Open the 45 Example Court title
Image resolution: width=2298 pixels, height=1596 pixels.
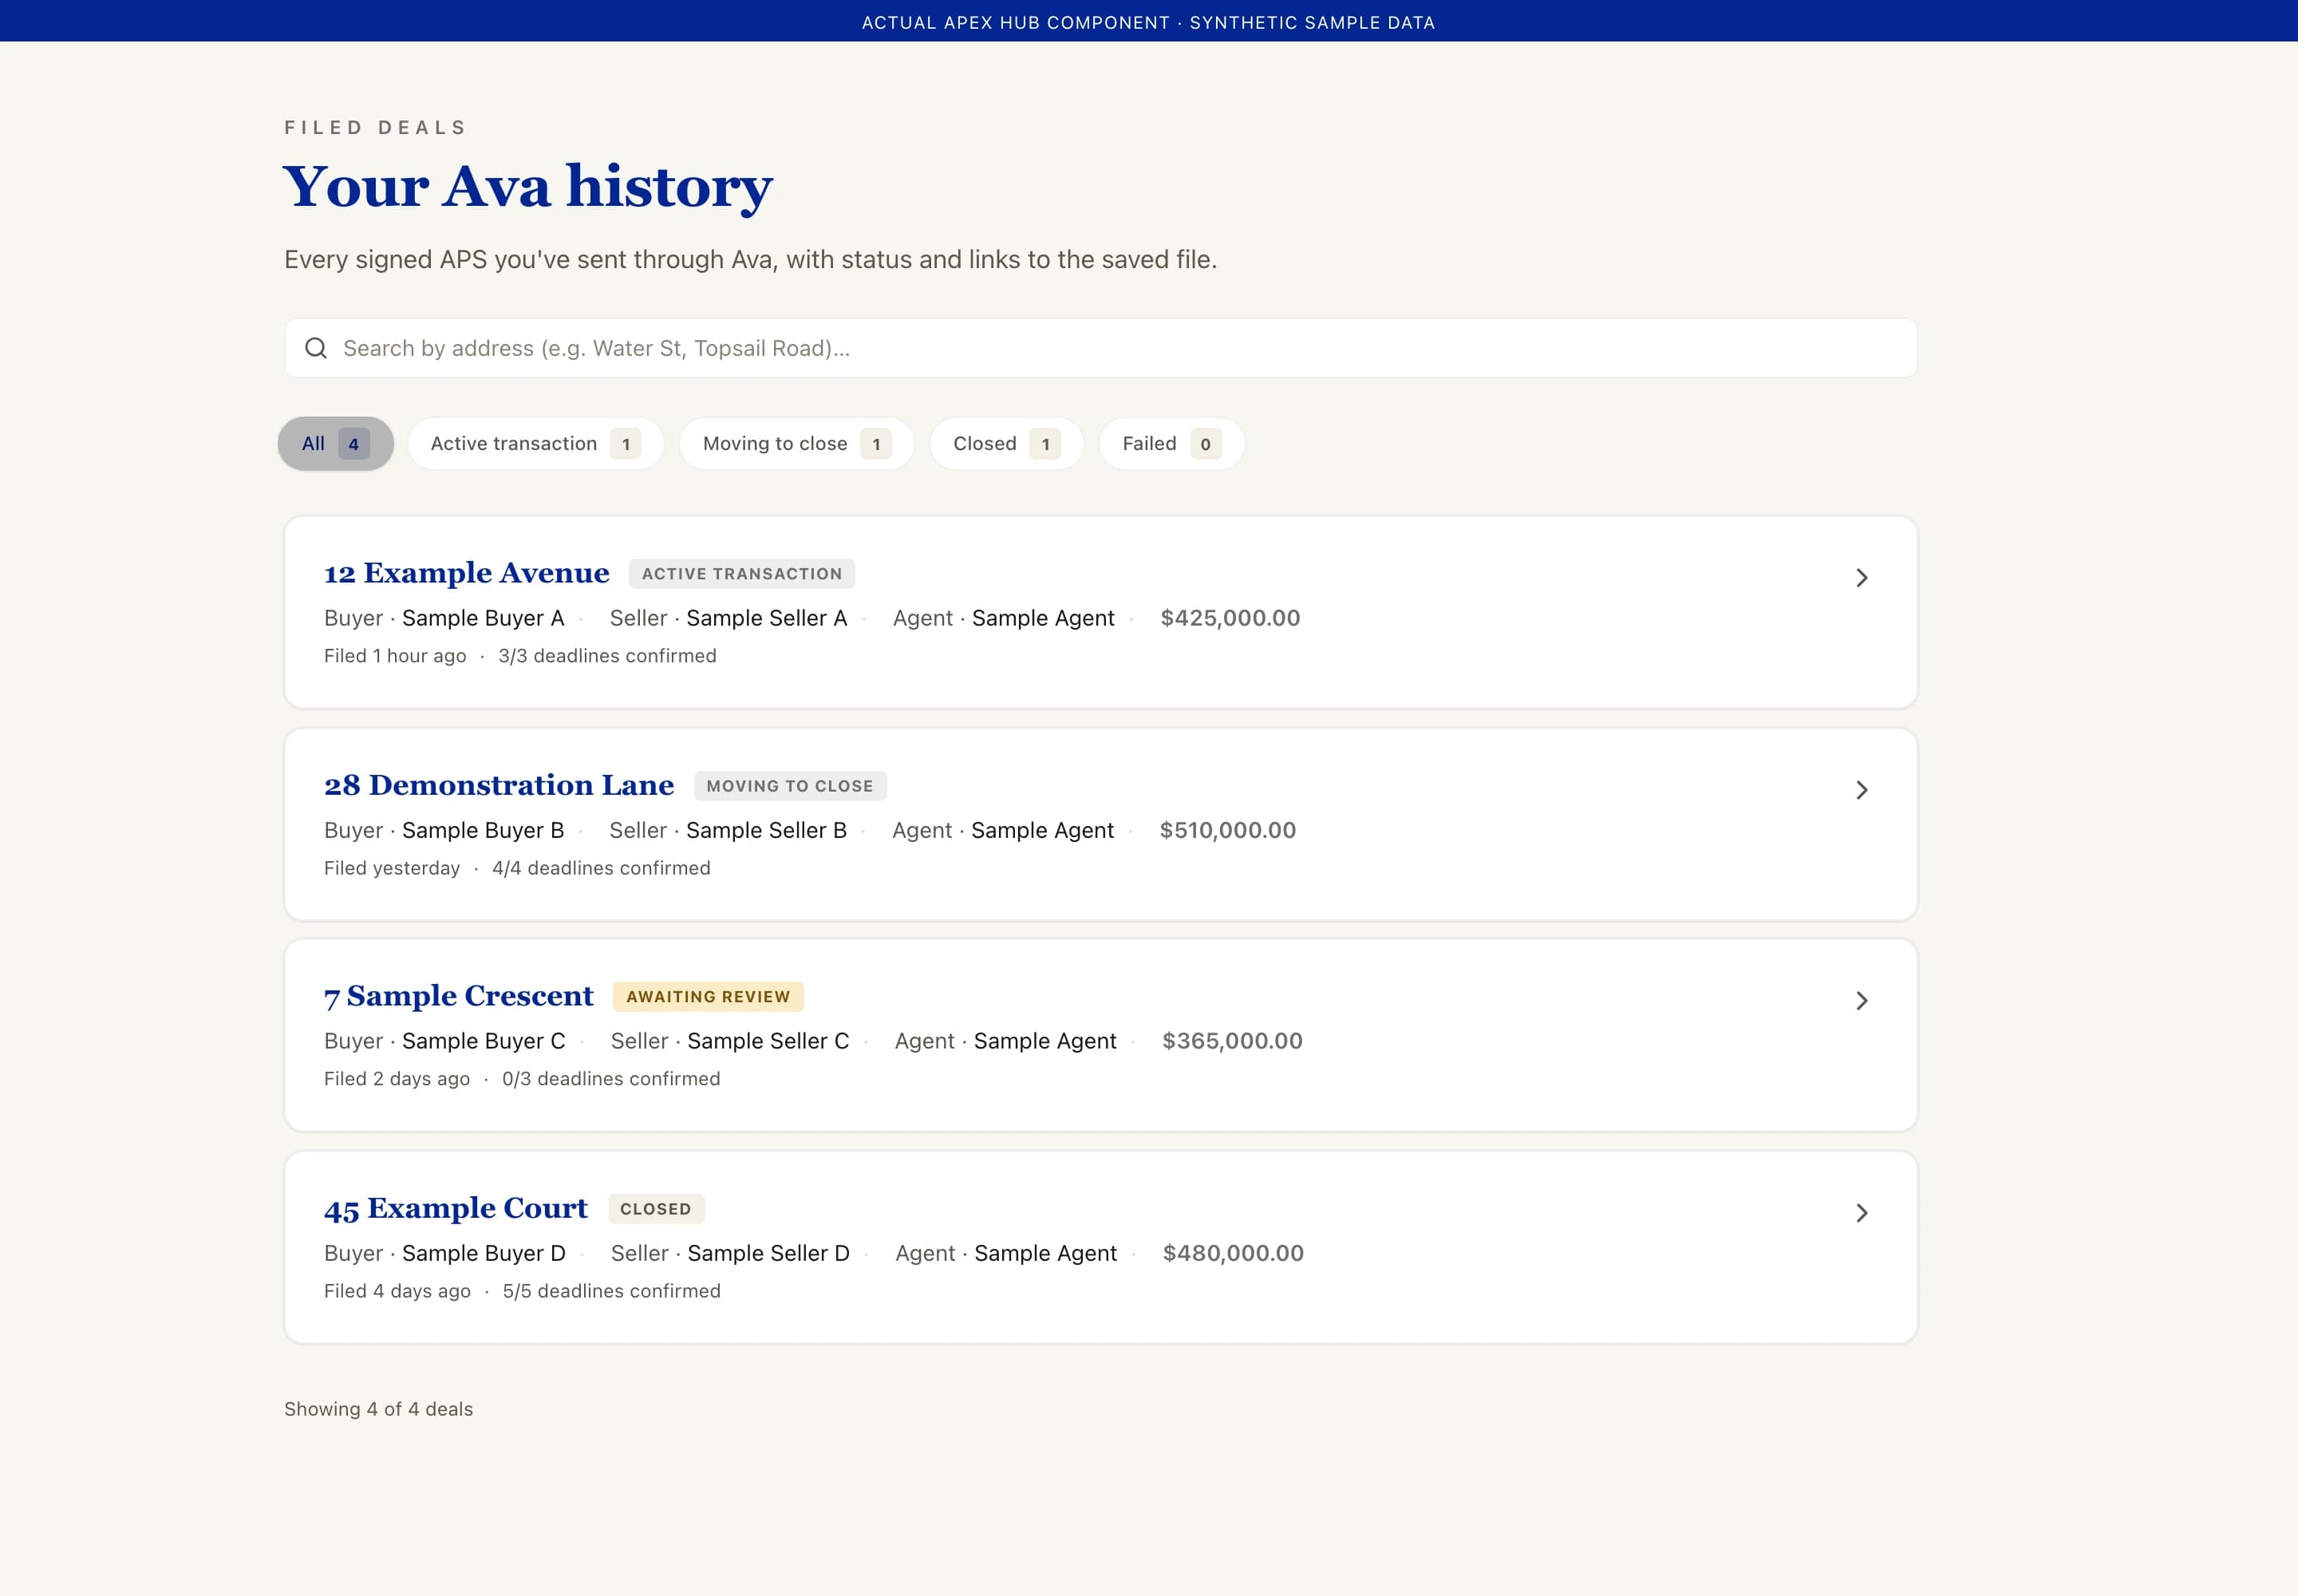(x=456, y=1208)
